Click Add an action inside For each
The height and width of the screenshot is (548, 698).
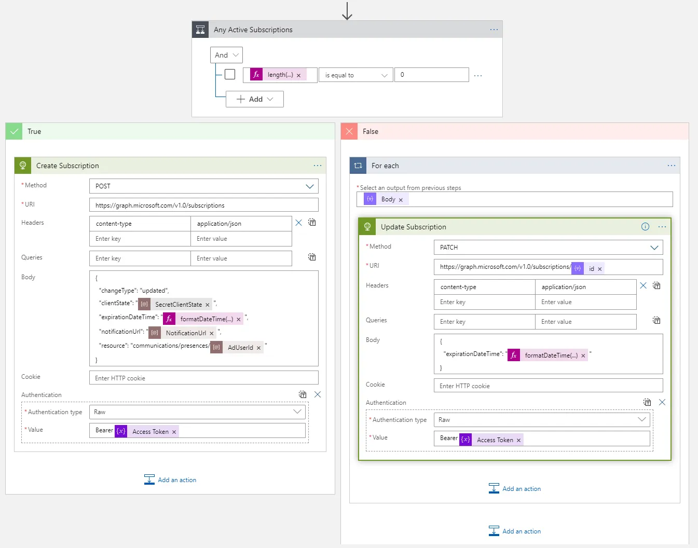(x=515, y=489)
